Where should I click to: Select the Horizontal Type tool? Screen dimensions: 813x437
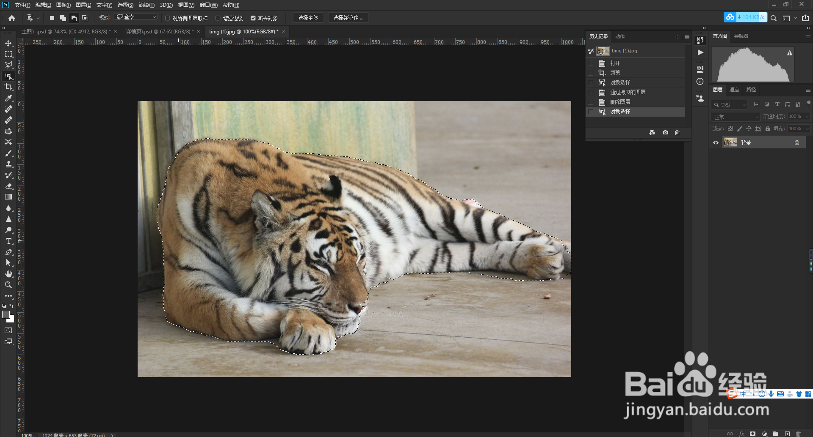[8, 241]
